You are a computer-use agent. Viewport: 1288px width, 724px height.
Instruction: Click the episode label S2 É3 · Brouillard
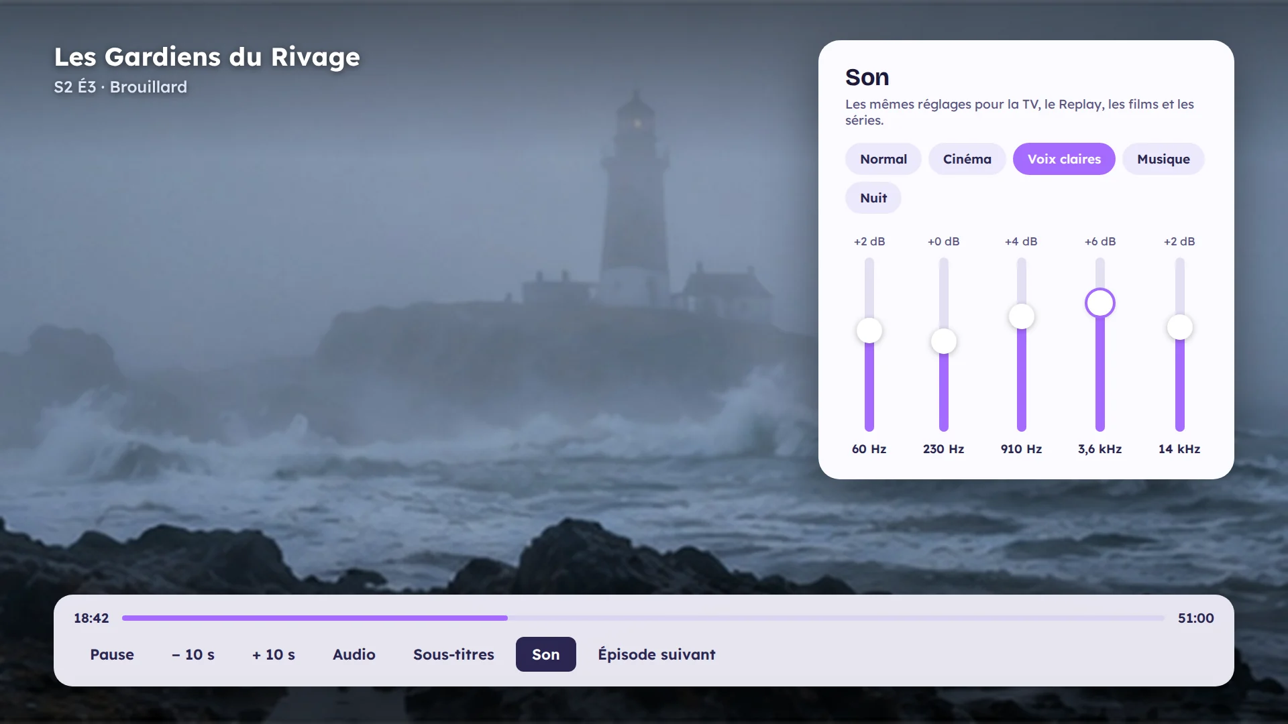[x=121, y=87]
